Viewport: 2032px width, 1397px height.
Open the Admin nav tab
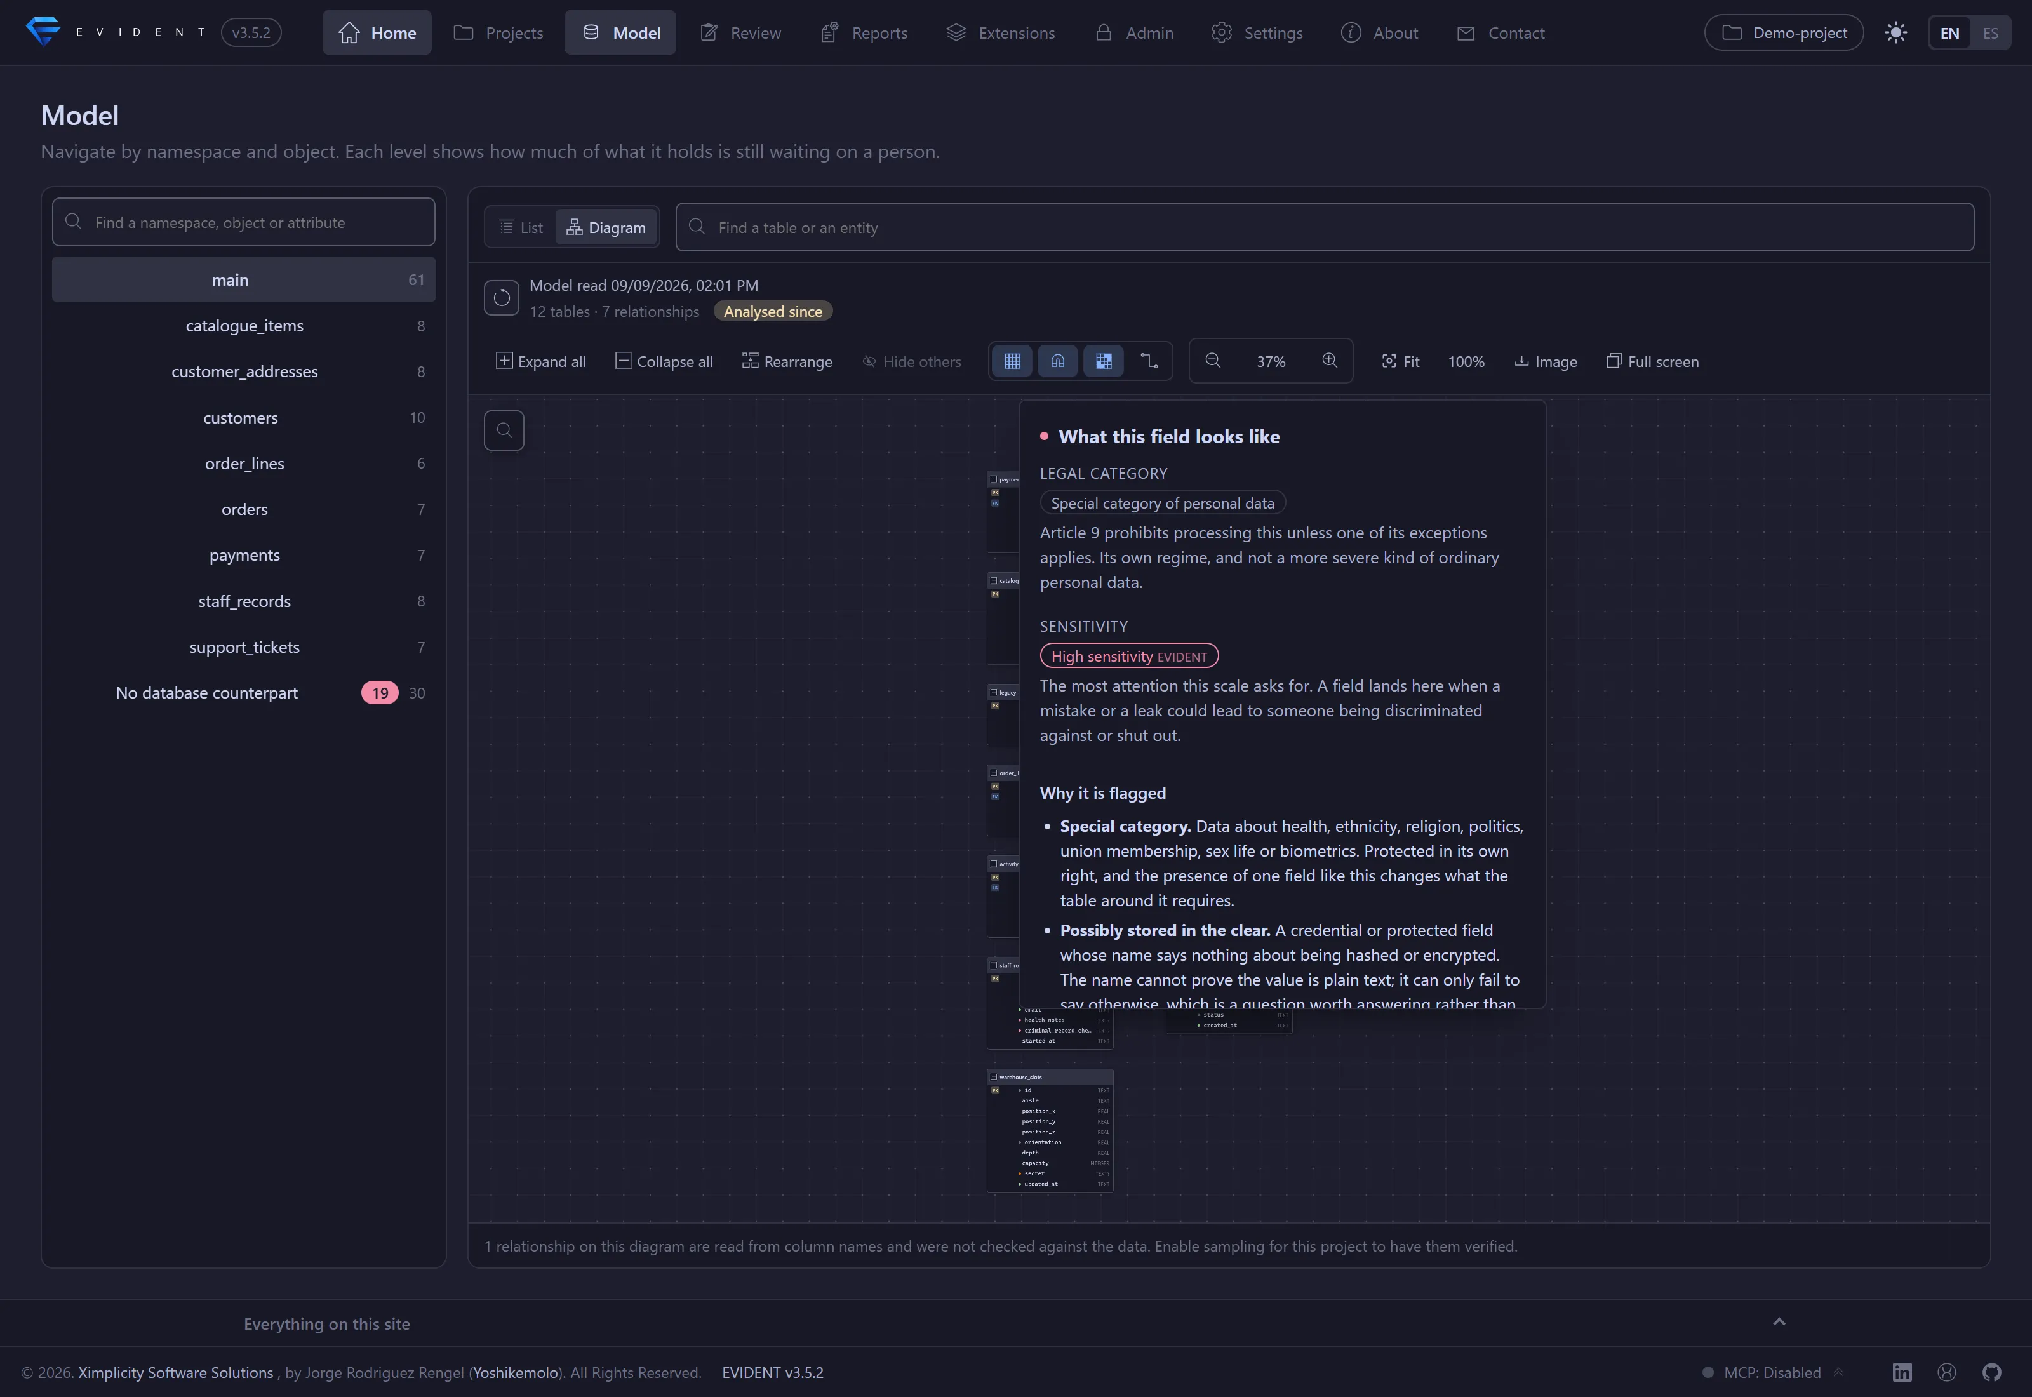1134,33
